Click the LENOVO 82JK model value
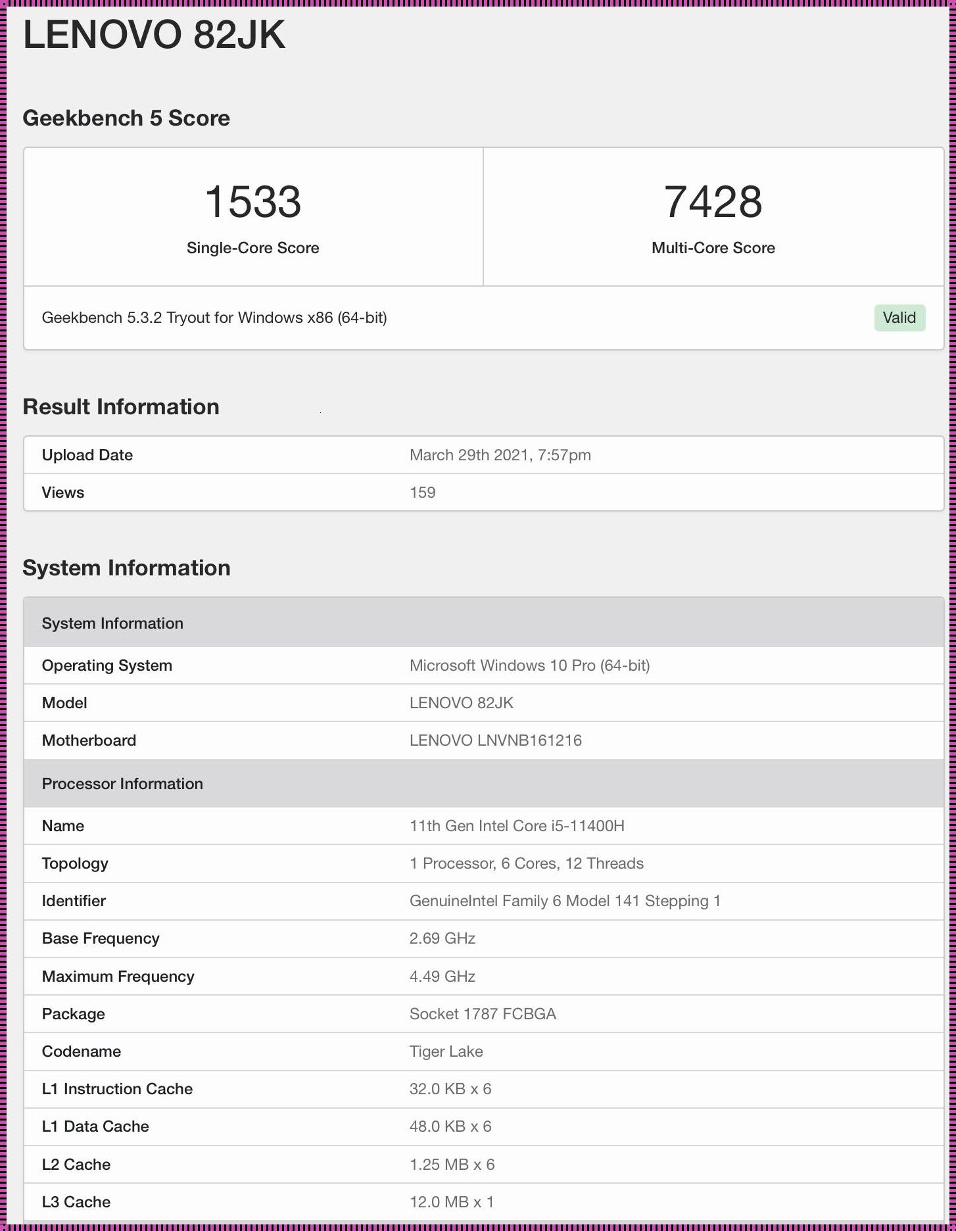Screen dimensions: 956x1231 462,703
